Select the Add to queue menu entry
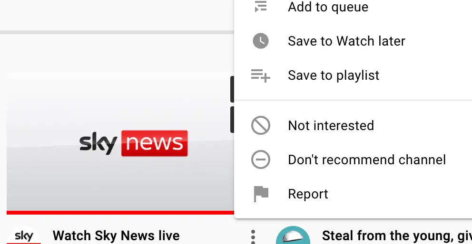The image size is (472, 244). coord(328,7)
